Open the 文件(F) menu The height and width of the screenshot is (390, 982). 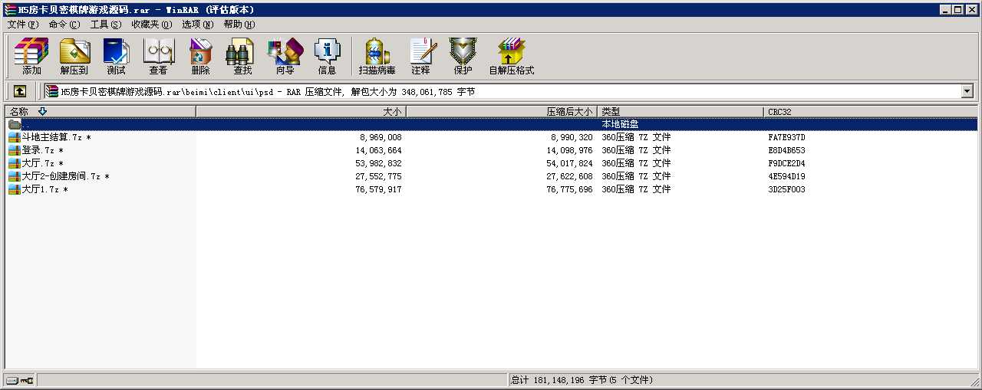(x=23, y=25)
